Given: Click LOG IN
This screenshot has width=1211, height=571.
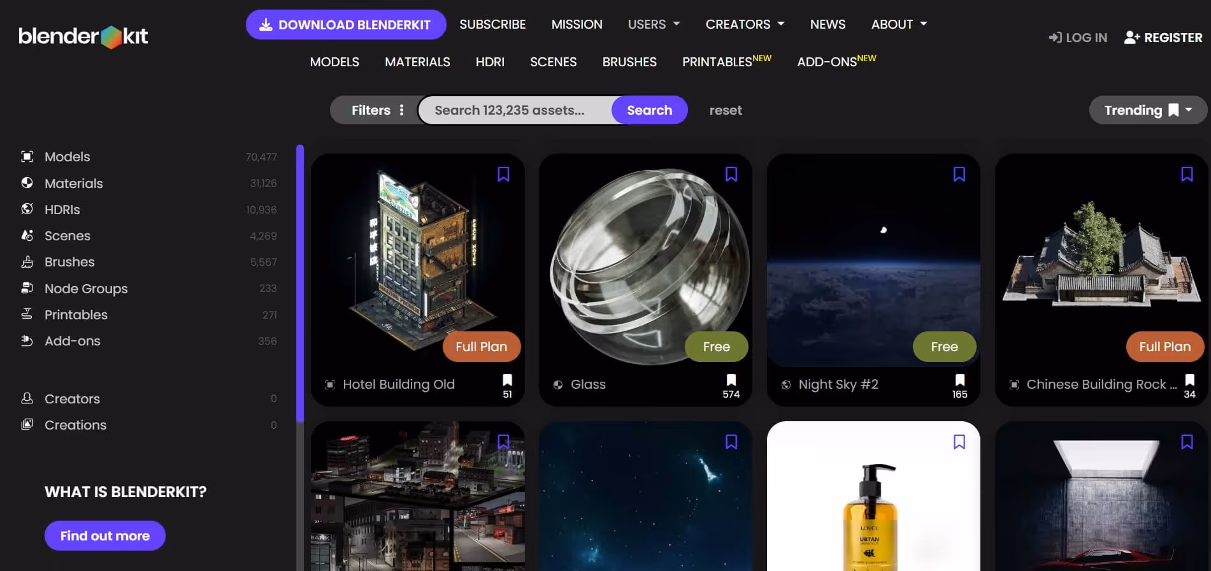Looking at the screenshot, I should point(1078,38).
